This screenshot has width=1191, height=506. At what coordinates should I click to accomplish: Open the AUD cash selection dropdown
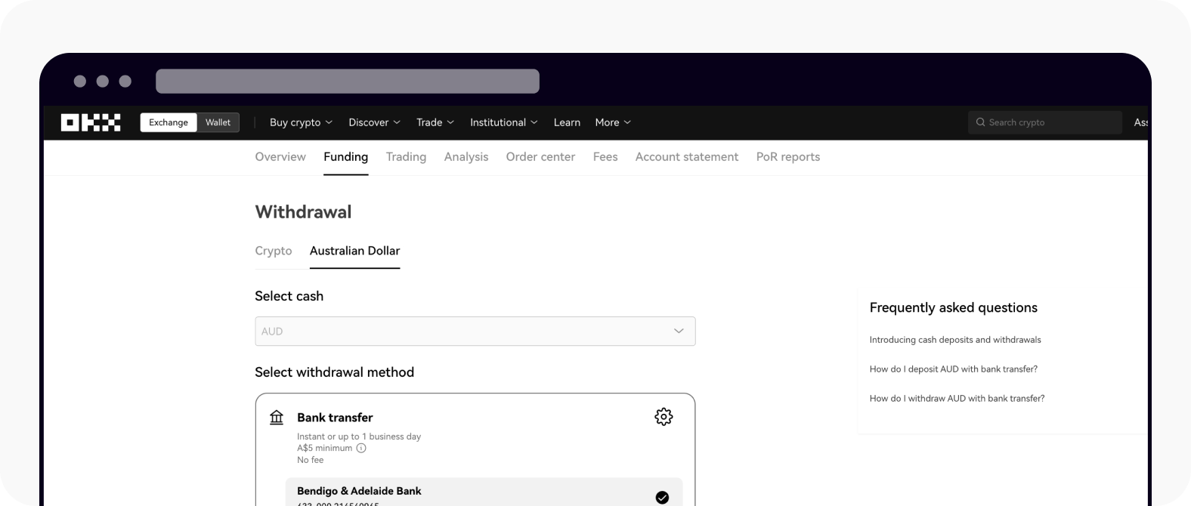coord(475,332)
